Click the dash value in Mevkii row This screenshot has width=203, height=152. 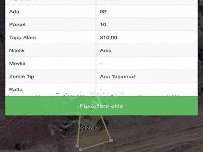[x=101, y=64]
